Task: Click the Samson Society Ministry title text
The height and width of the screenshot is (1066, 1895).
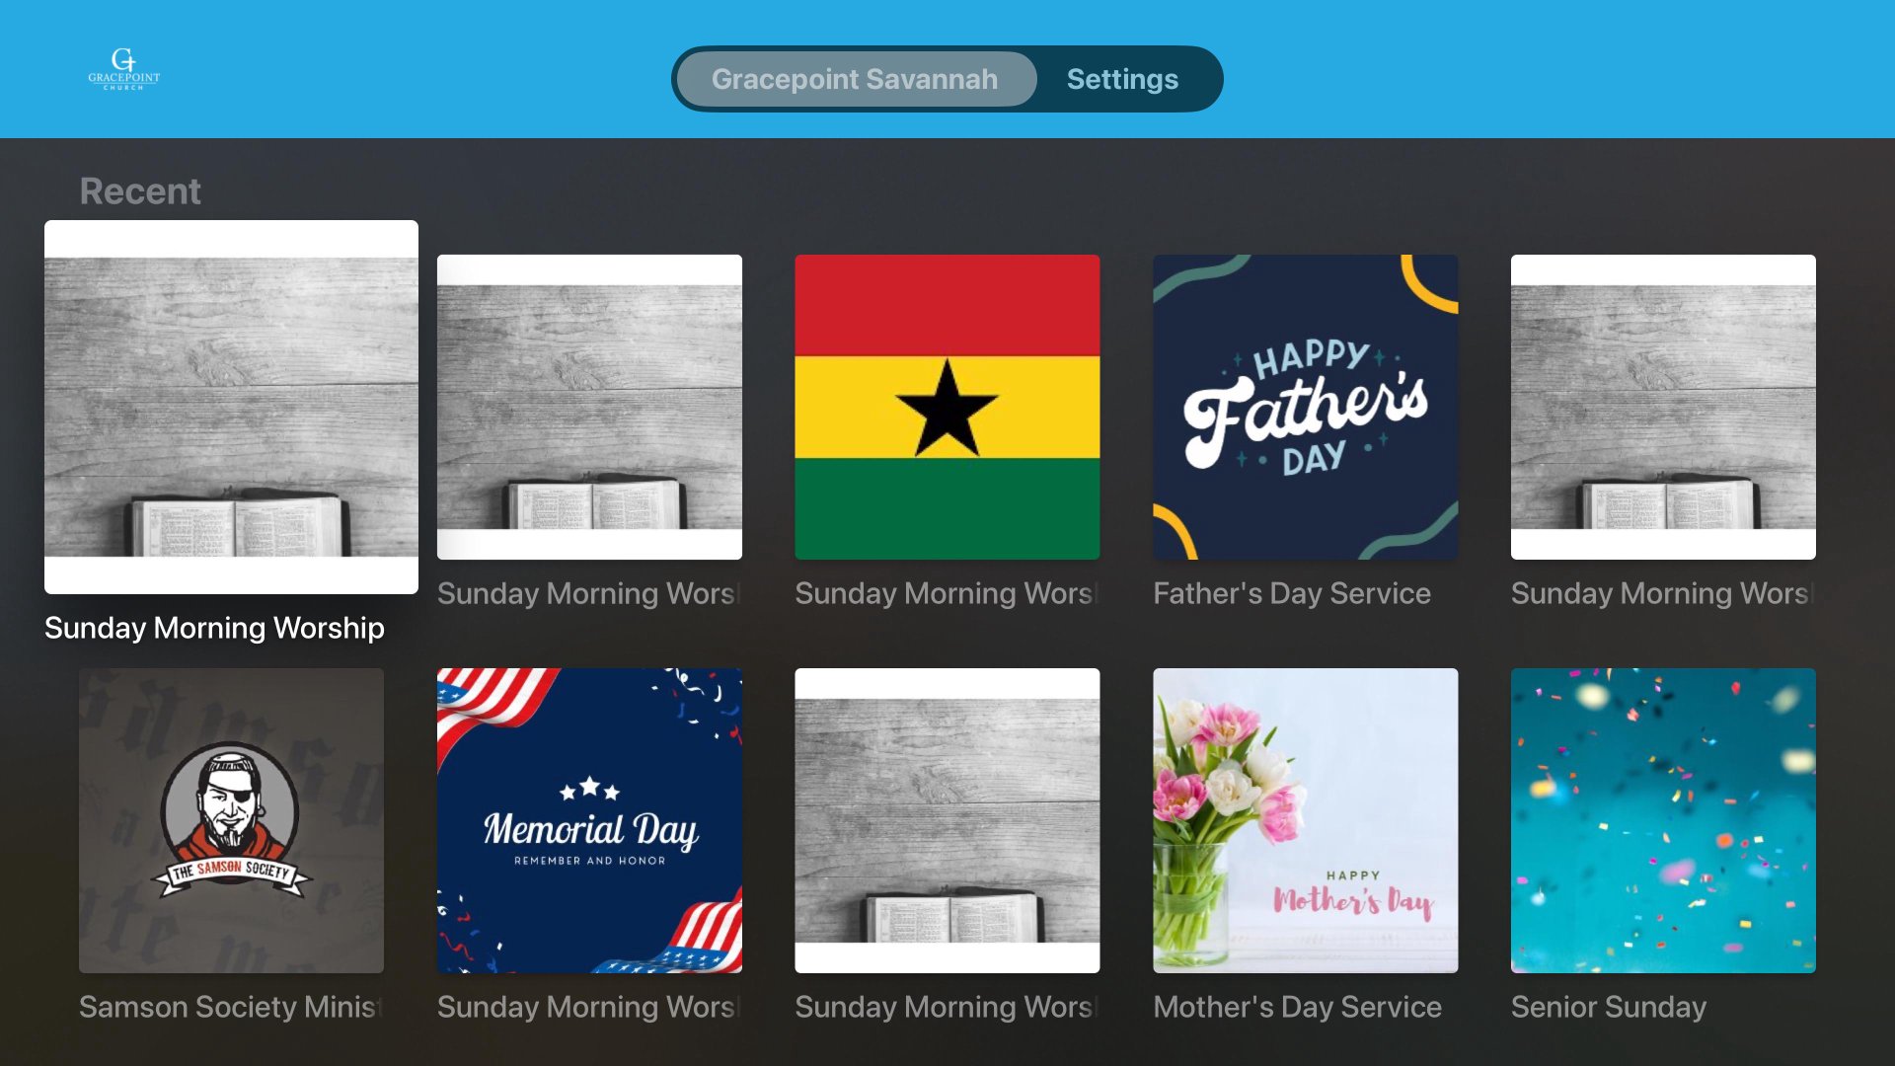Action: point(231,1007)
